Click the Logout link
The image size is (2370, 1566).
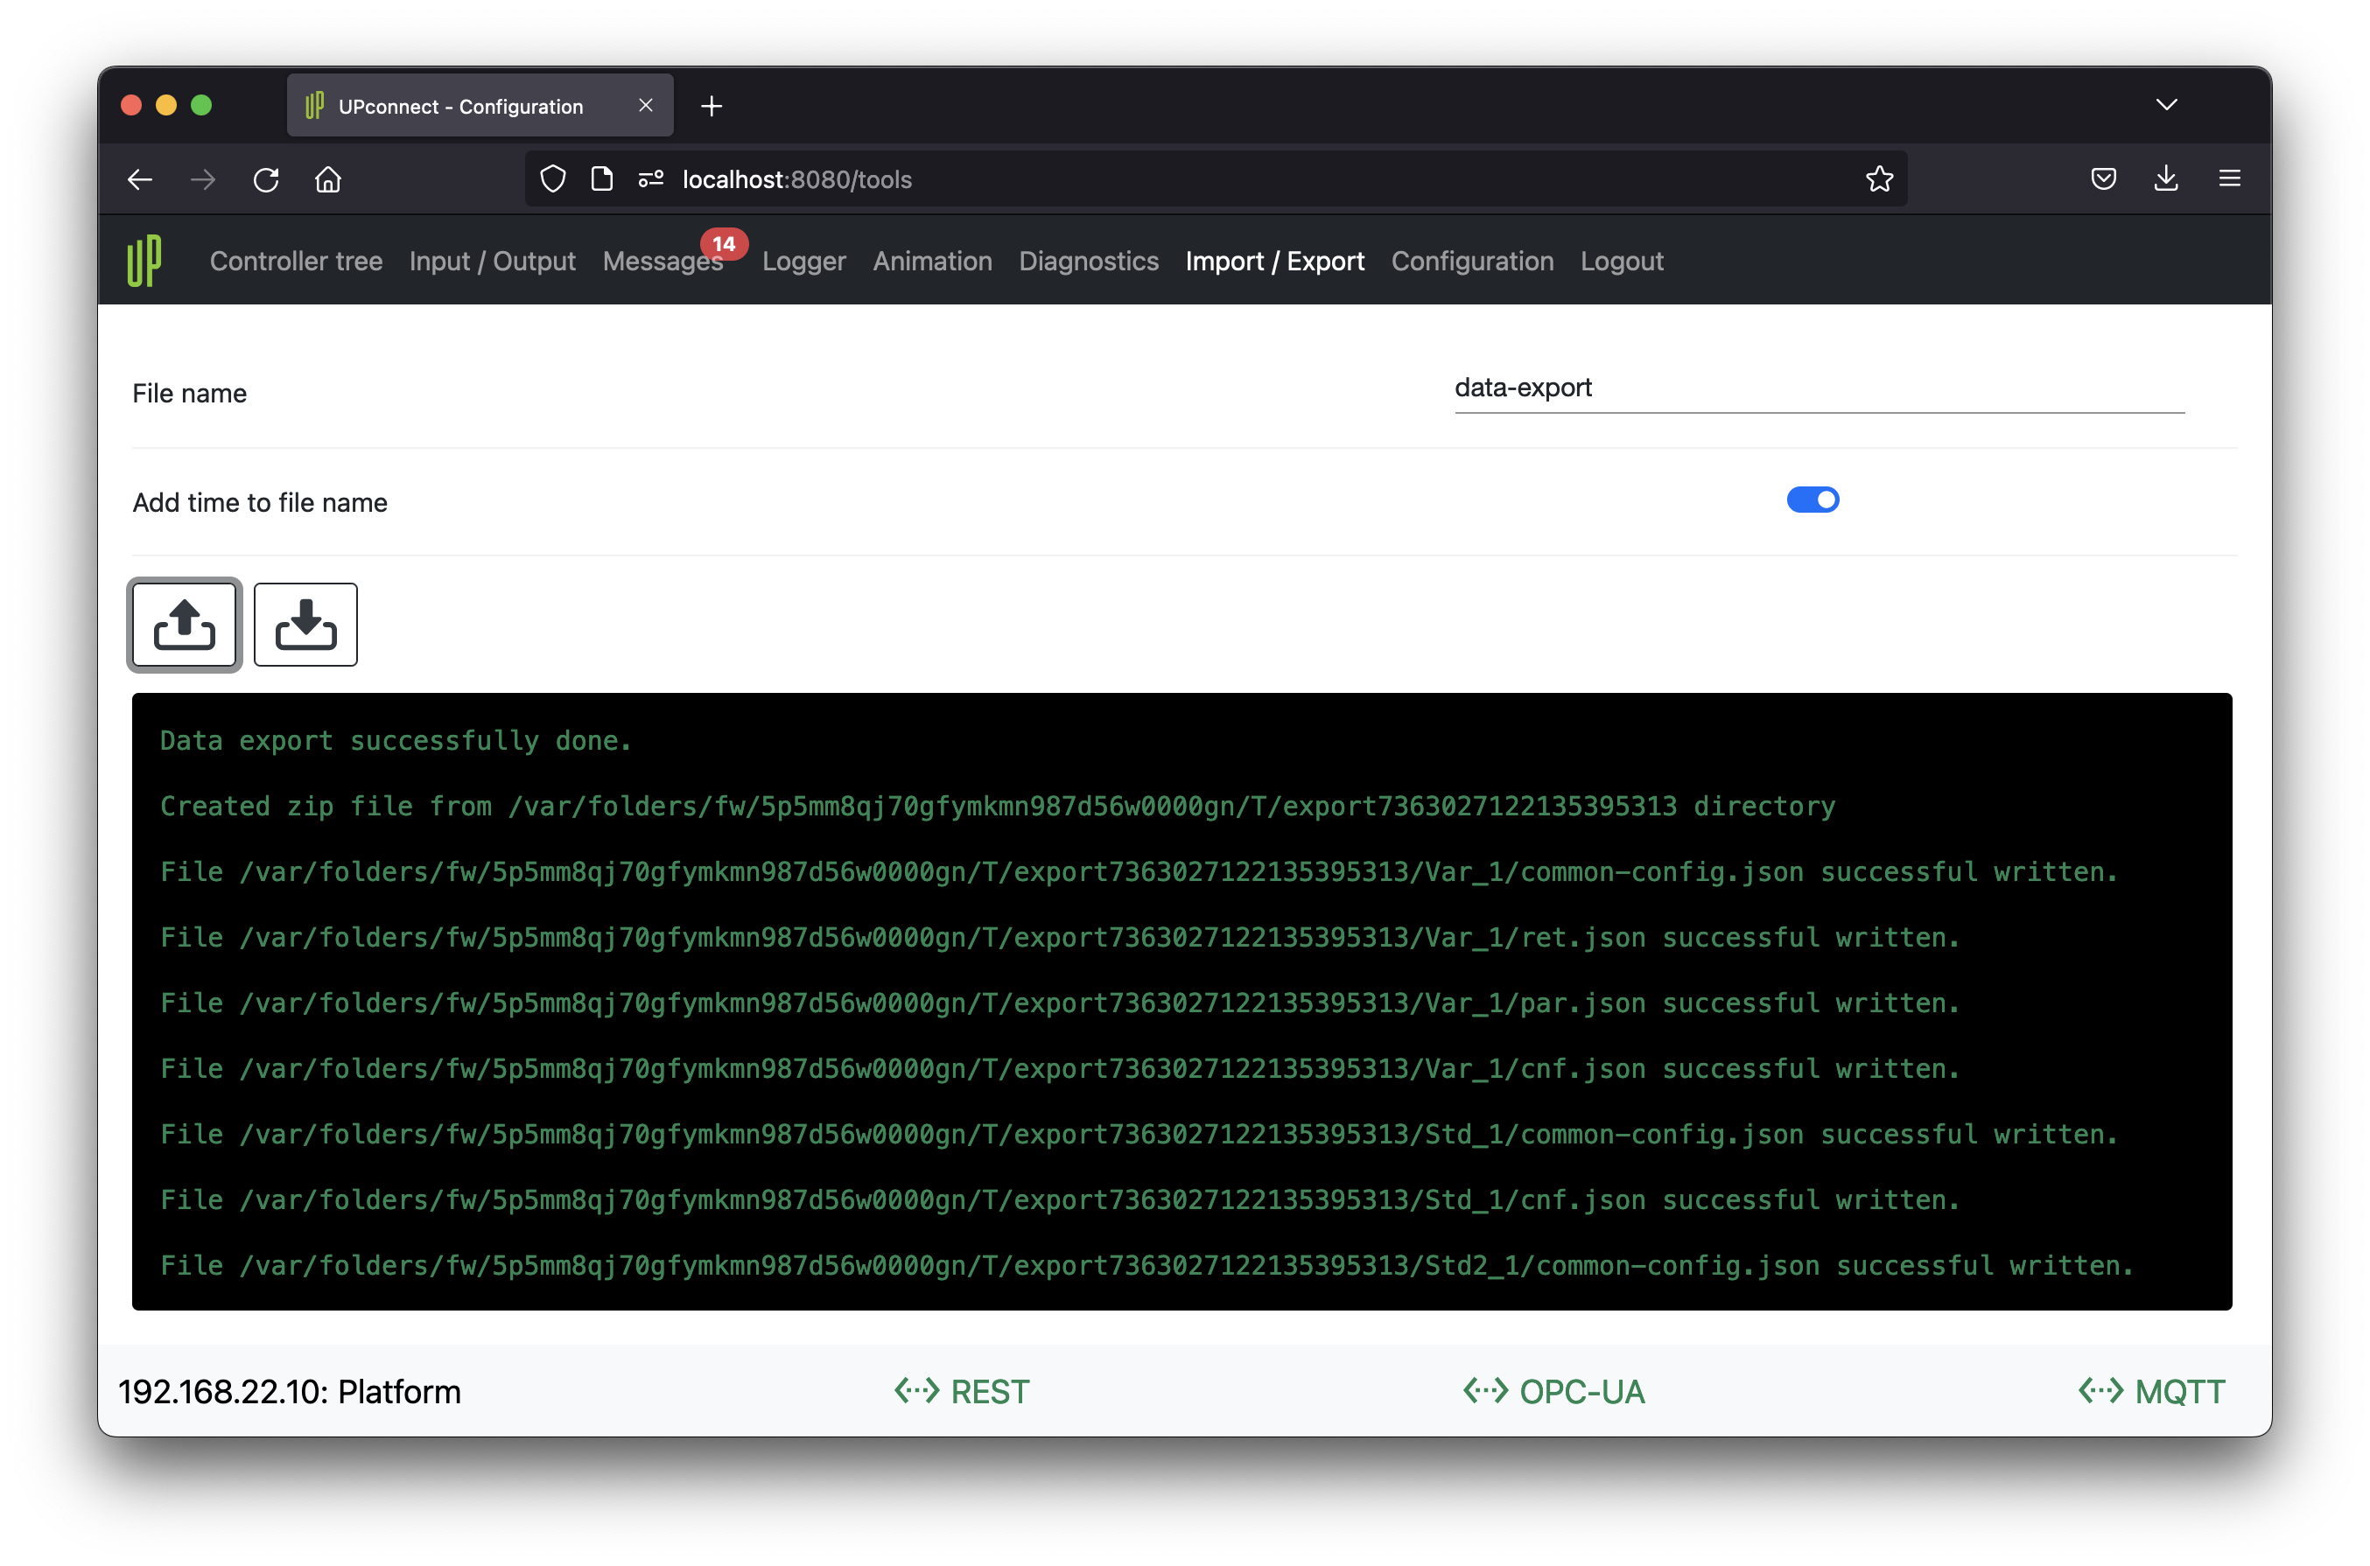(1621, 262)
